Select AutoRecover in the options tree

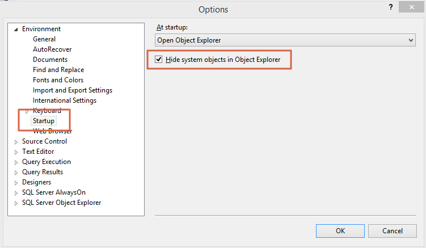click(52, 49)
